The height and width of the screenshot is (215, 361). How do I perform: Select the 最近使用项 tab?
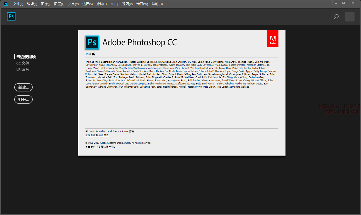click(x=26, y=57)
